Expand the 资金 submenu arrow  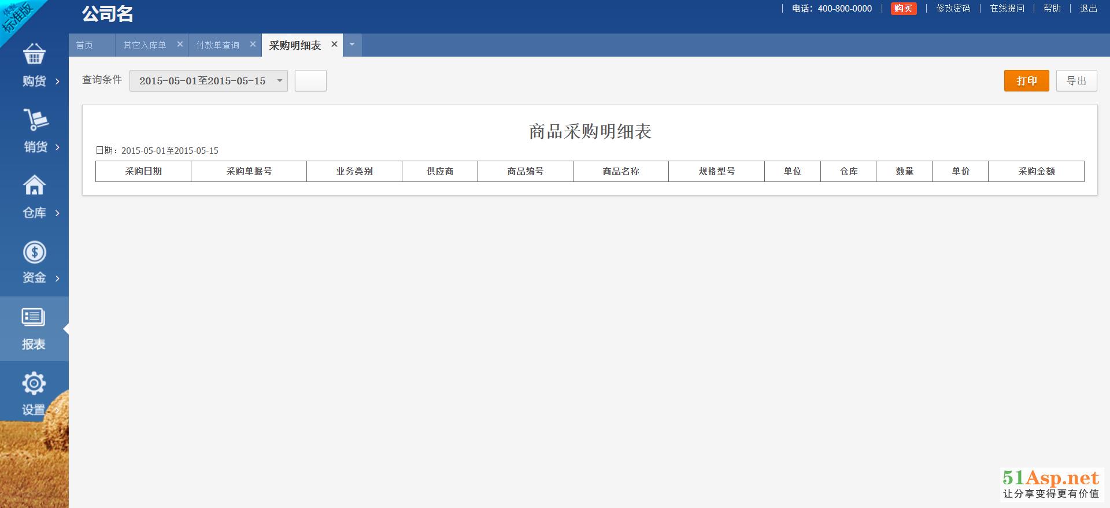(57, 279)
